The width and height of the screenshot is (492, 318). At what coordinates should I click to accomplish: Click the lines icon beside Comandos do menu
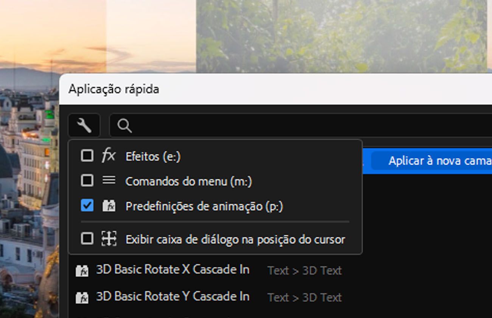(x=109, y=181)
